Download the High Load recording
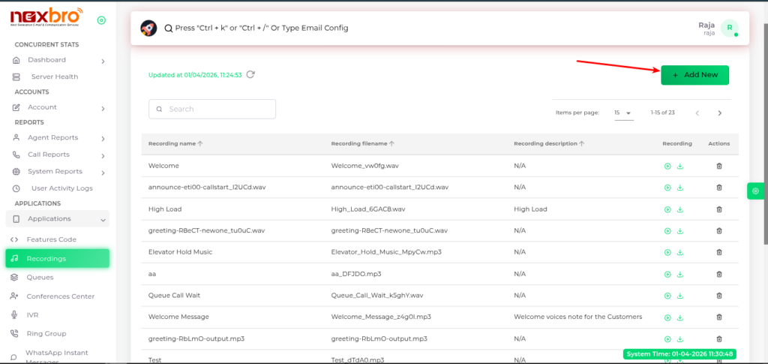The height and width of the screenshot is (364, 768). 680,209
